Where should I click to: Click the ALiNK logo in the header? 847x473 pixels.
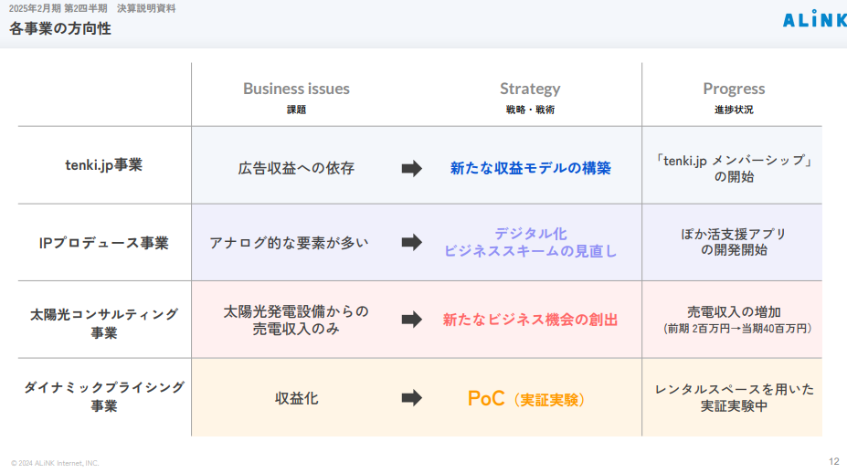(813, 20)
